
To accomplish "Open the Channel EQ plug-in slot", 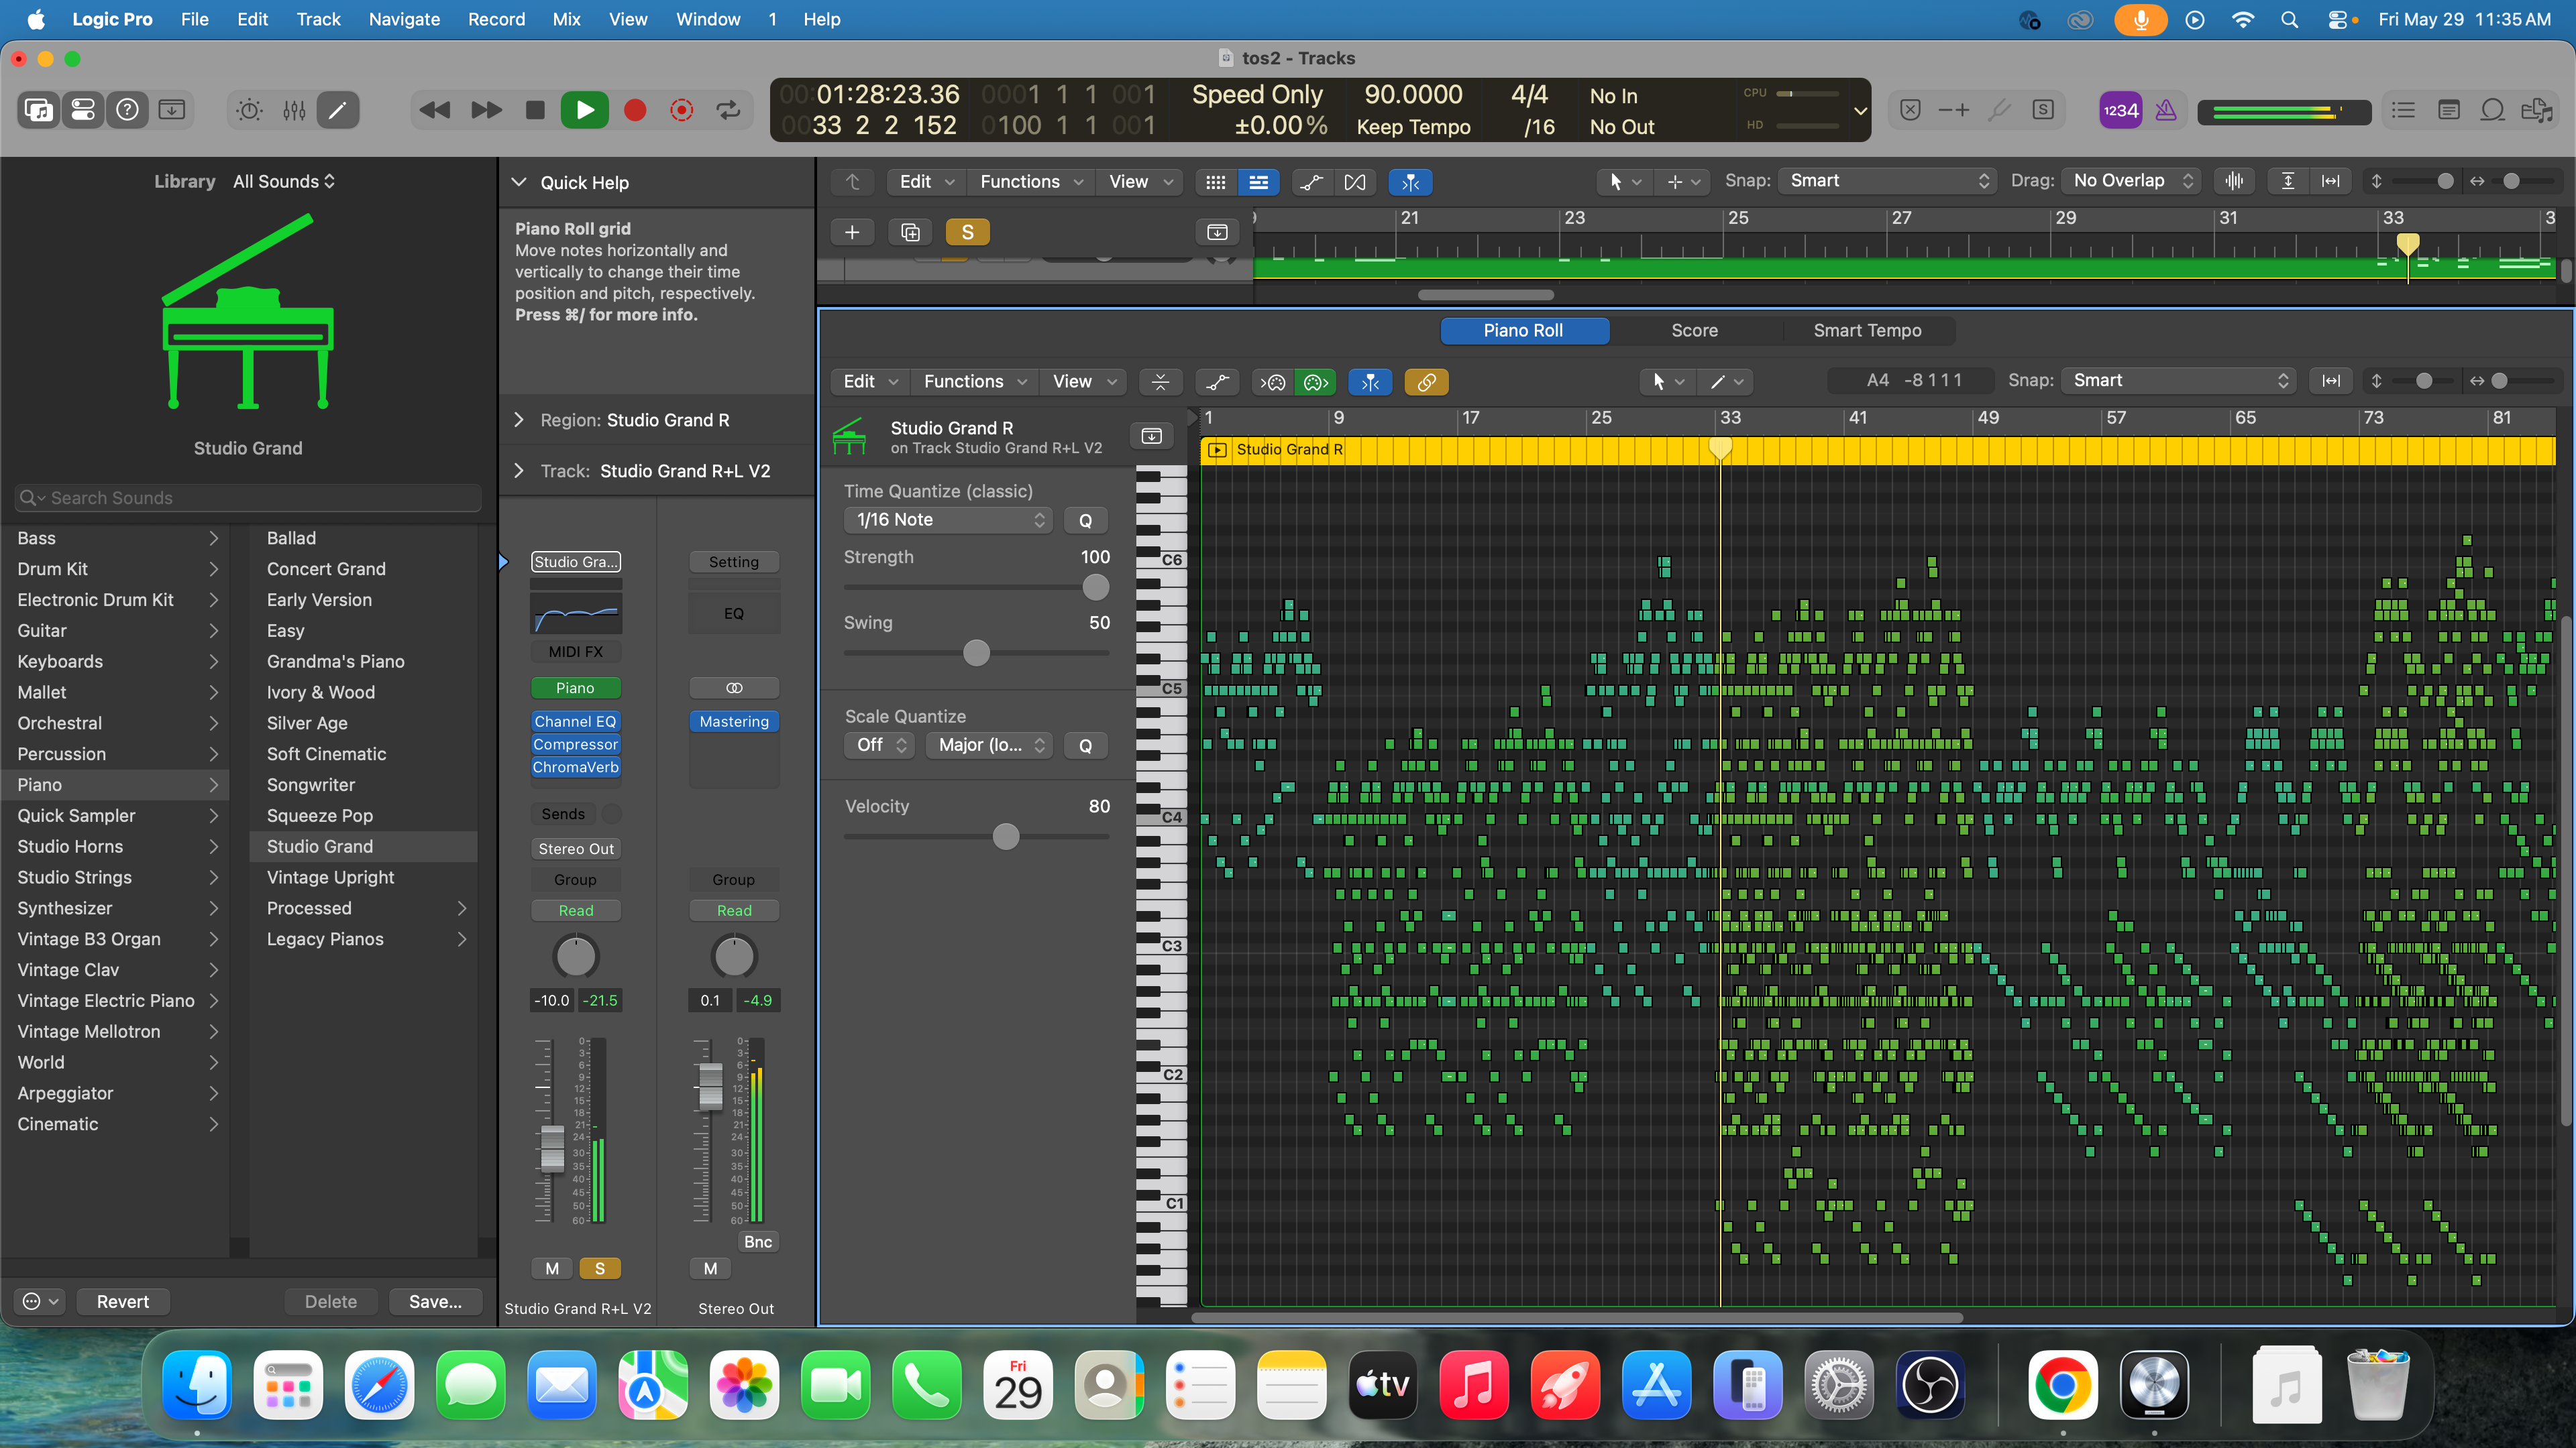I will (575, 721).
